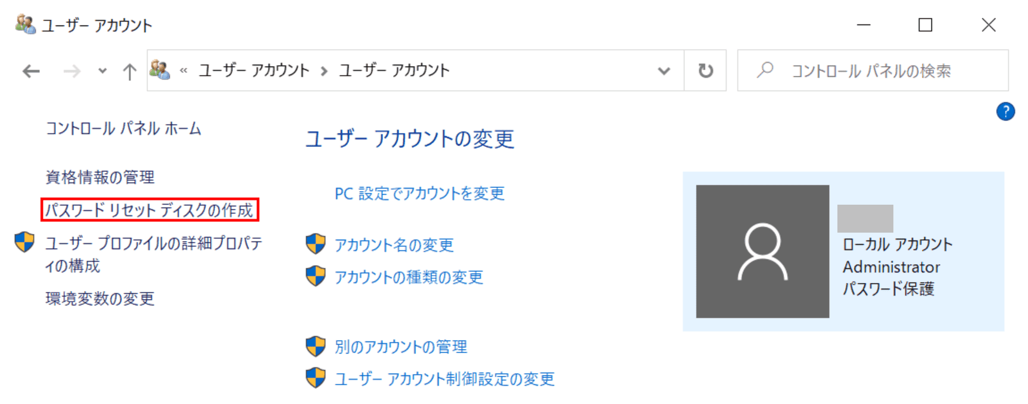
Task: Open 別のアカウントの管理 link
Action: coord(401,347)
